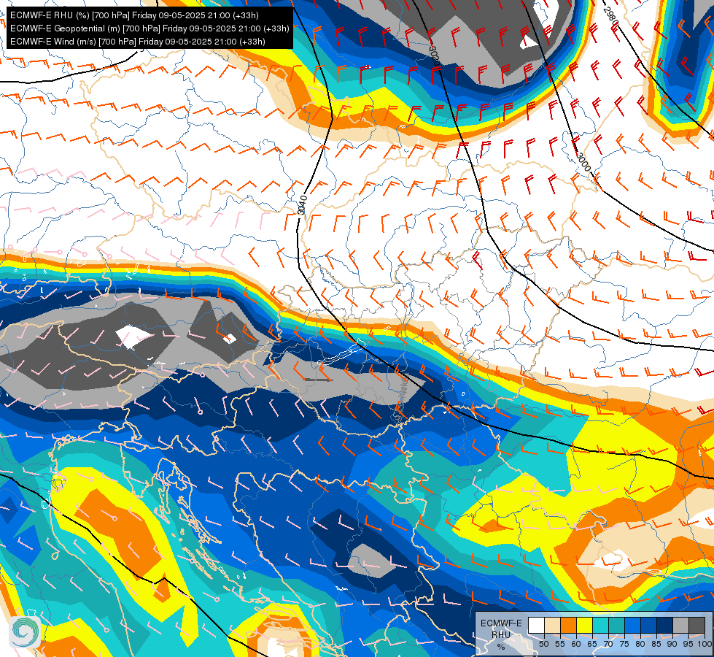Click the 'RHU' label in the legend
Image resolution: width=714 pixels, height=657 pixels.
(501, 635)
